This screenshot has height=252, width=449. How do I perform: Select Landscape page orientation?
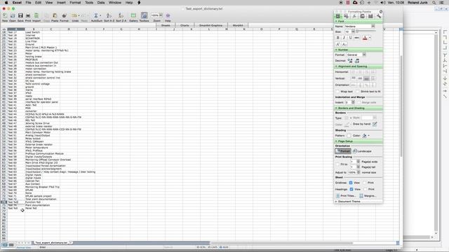(363, 151)
